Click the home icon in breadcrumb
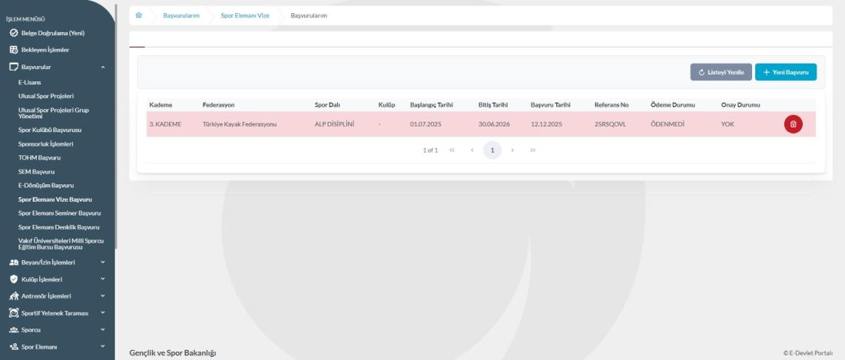This screenshot has height=360, width=845. tap(138, 15)
